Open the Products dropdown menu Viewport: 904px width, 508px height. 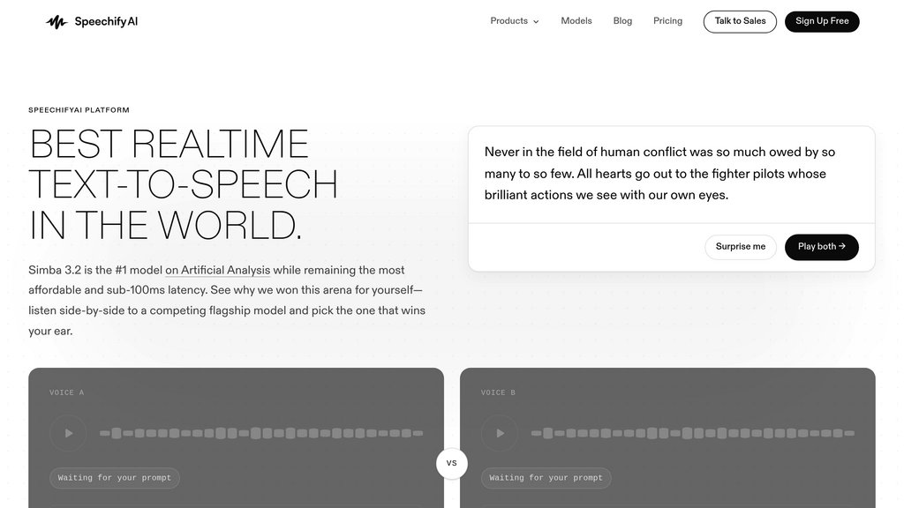point(515,21)
